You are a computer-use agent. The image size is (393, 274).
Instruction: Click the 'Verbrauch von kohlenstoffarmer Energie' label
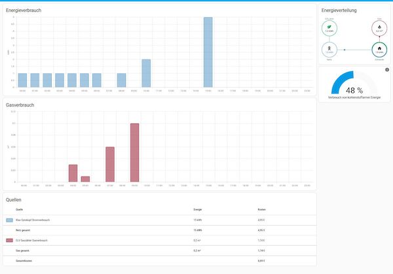point(354,97)
